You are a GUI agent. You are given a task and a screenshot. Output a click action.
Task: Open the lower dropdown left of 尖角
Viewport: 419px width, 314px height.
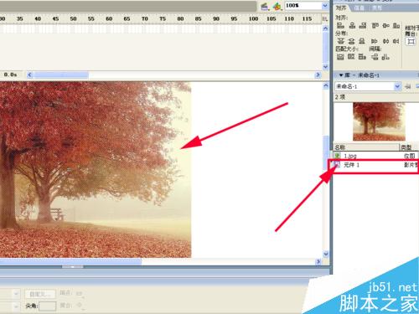pos(16,306)
